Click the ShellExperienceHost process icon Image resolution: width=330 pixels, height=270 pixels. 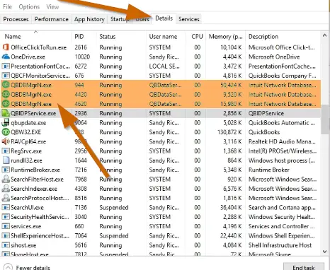pos(6,236)
